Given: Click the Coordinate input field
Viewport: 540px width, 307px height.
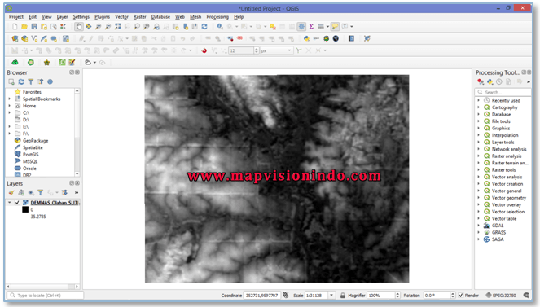Looking at the screenshot, I should coord(261,296).
